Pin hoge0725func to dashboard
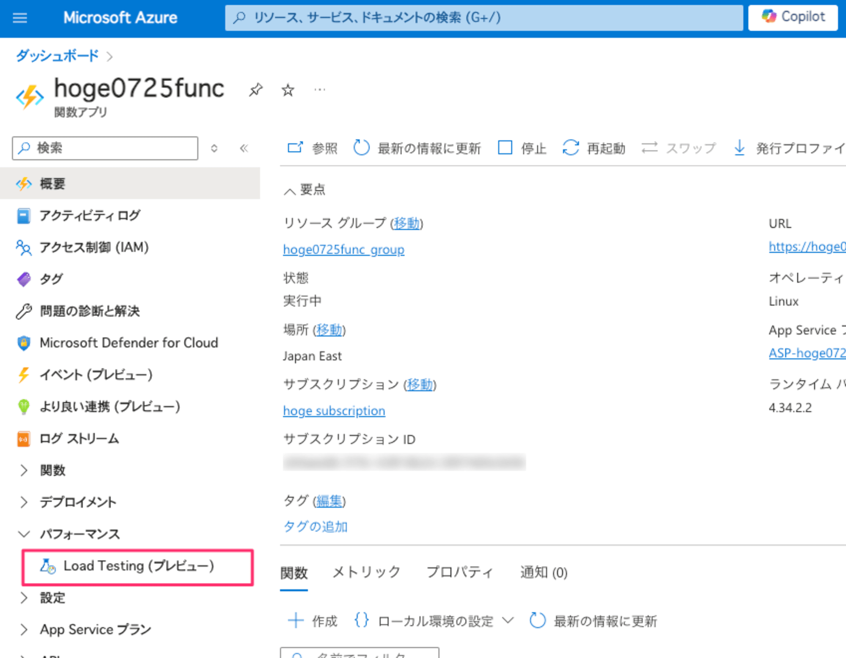The image size is (846, 658). coord(255,90)
